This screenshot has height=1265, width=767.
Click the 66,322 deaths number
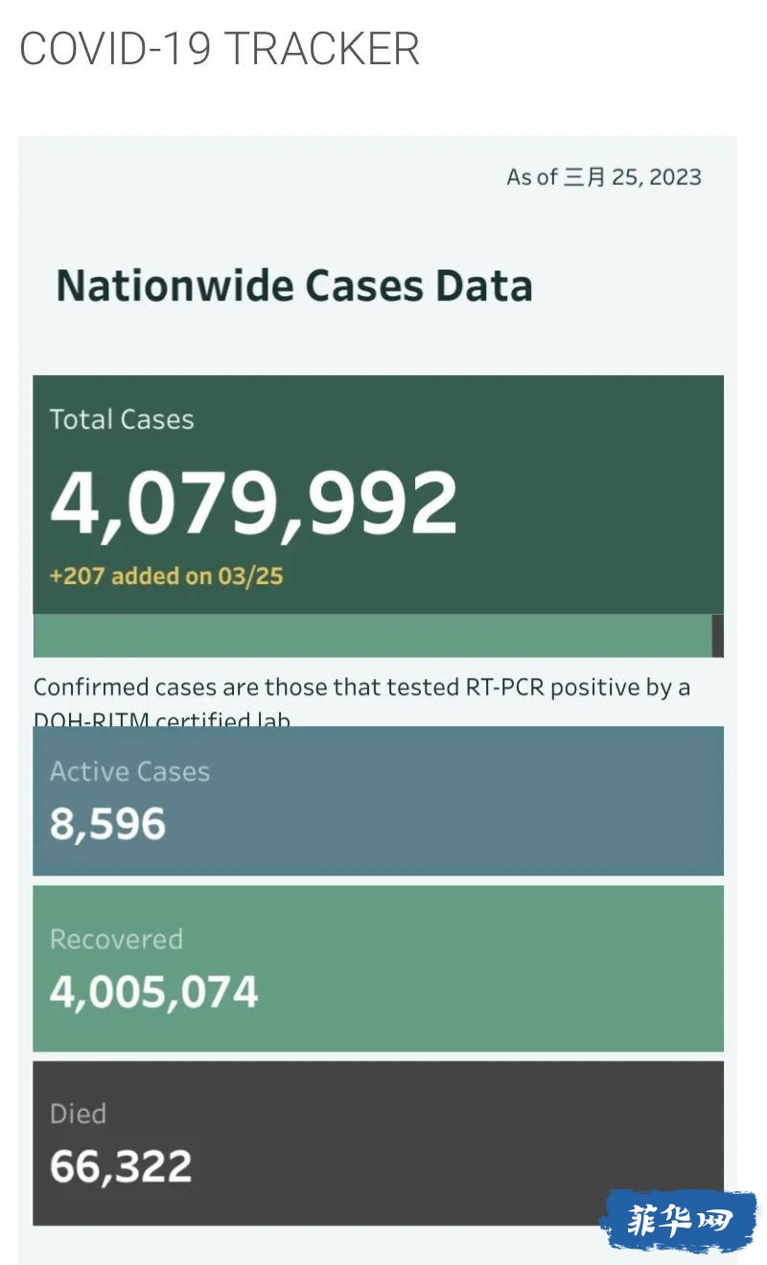(x=121, y=1166)
